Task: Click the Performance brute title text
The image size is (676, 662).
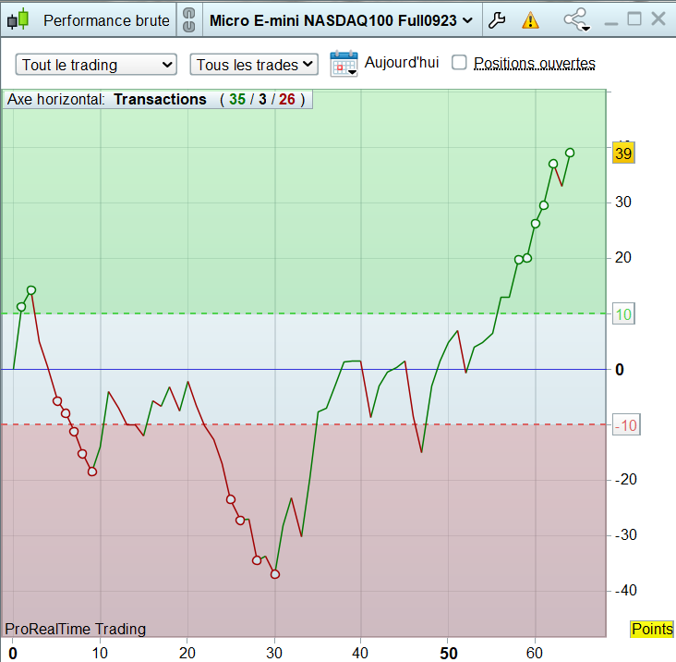Action: tap(106, 20)
